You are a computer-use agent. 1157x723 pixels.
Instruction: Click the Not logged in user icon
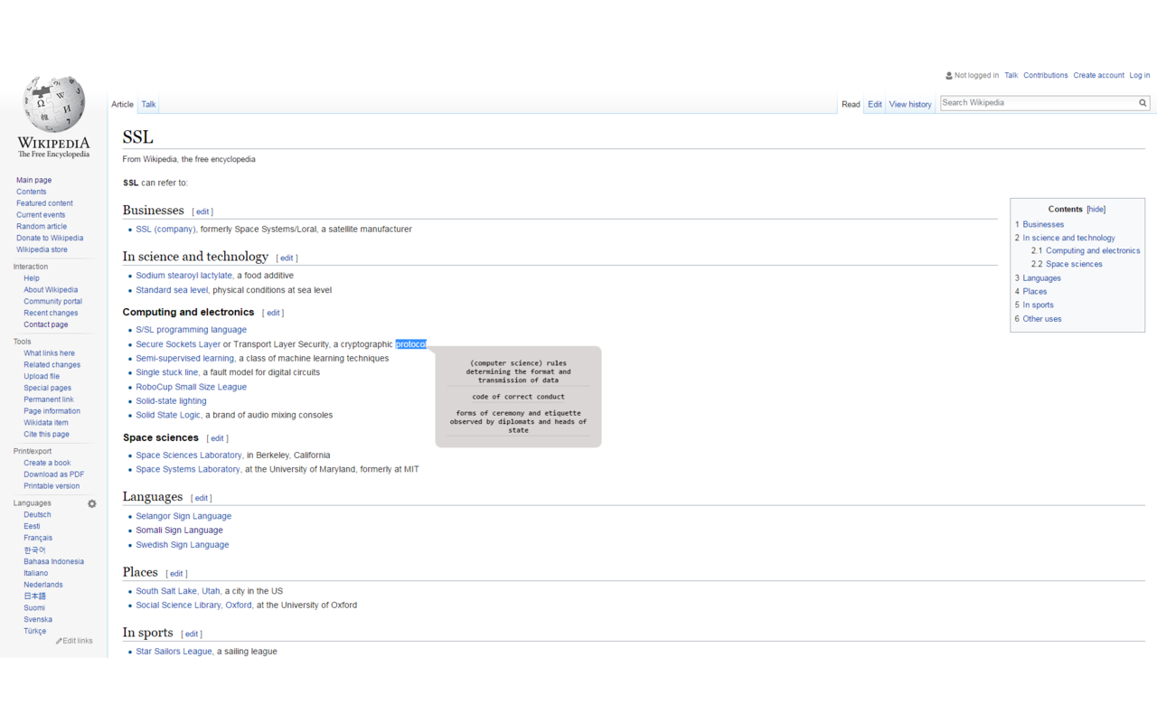click(949, 76)
